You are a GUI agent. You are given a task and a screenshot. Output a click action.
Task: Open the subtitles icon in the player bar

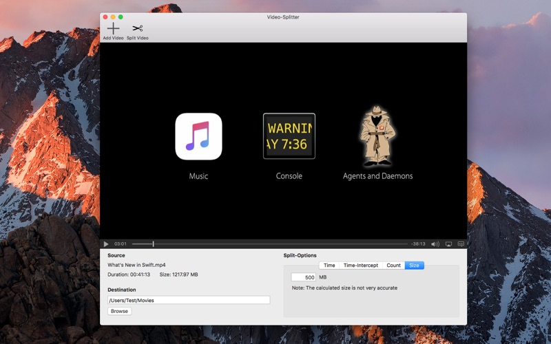pos(461,244)
